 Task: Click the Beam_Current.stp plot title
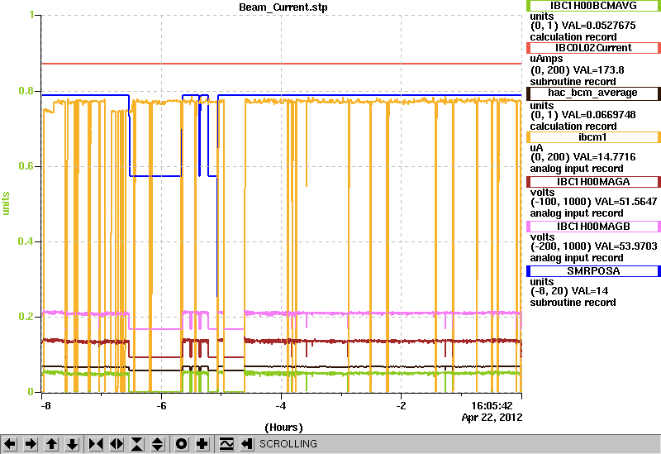coord(283,7)
